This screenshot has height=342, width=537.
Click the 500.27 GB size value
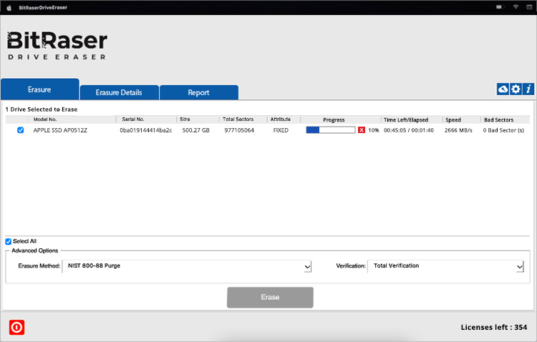click(x=196, y=130)
